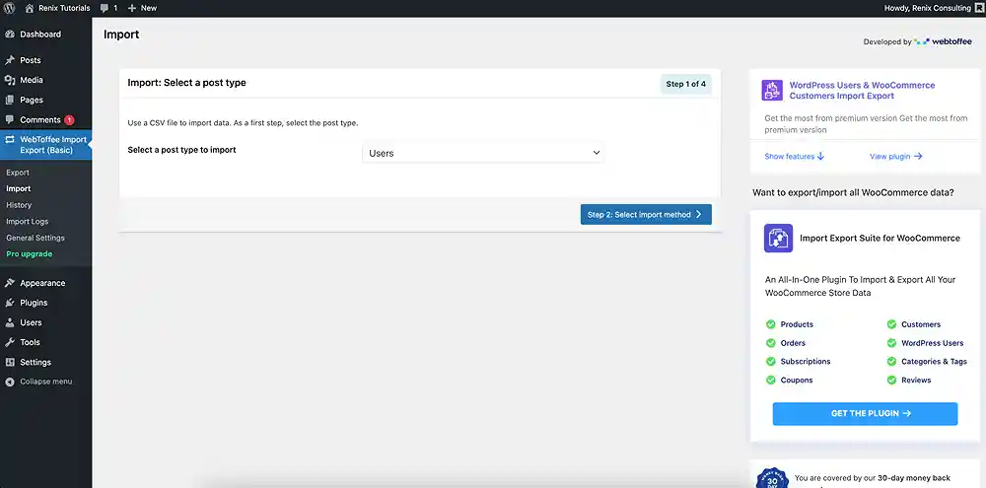Click the Pro upgrade menu item
The image size is (986, 488).
29,254
